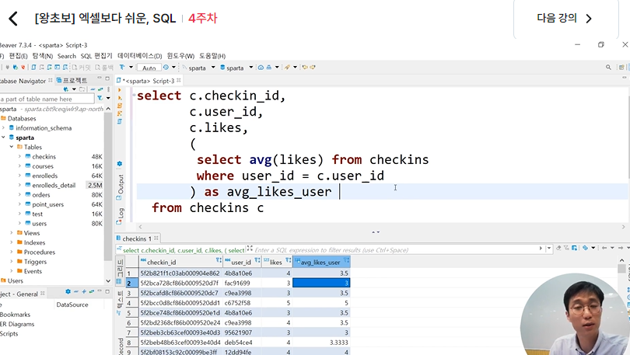Open the SQL 편집기 menu

96,56
